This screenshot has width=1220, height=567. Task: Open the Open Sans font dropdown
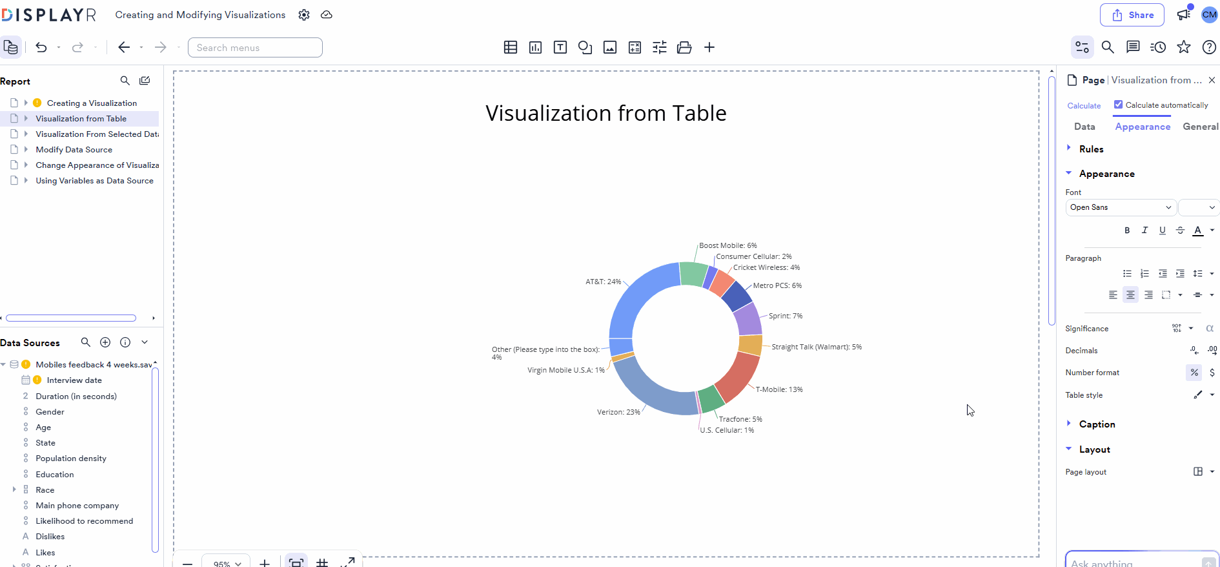point(1121,207)
